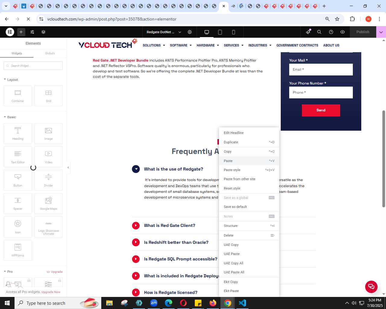The width and height of the screenshot is (386, 309).
Task: Choose Edit Headline in context menu
Action: (249, 133)
